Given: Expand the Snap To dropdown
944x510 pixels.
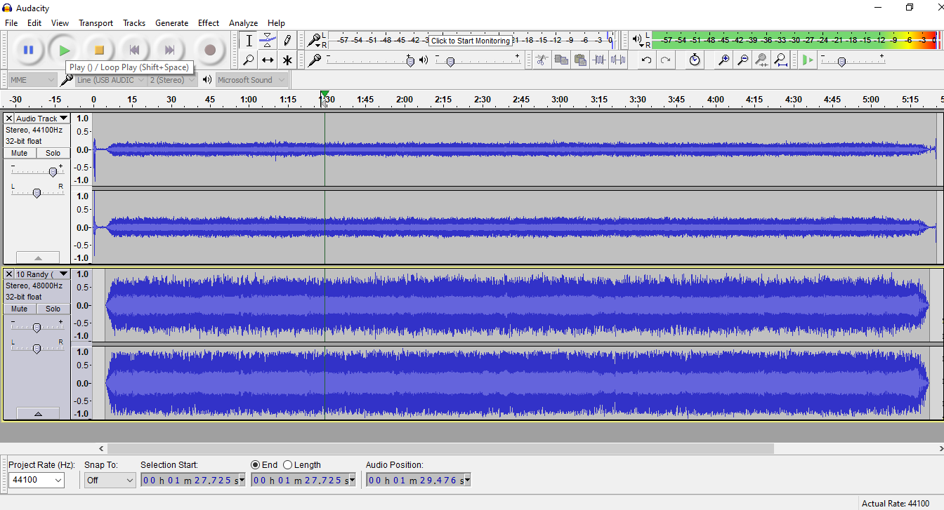Looking at the screenshot, I should [110, 481].
